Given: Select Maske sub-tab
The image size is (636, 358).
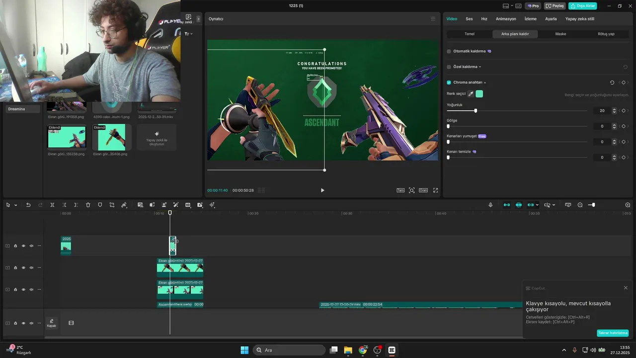Looking at the screenshot, I should 560,34.
